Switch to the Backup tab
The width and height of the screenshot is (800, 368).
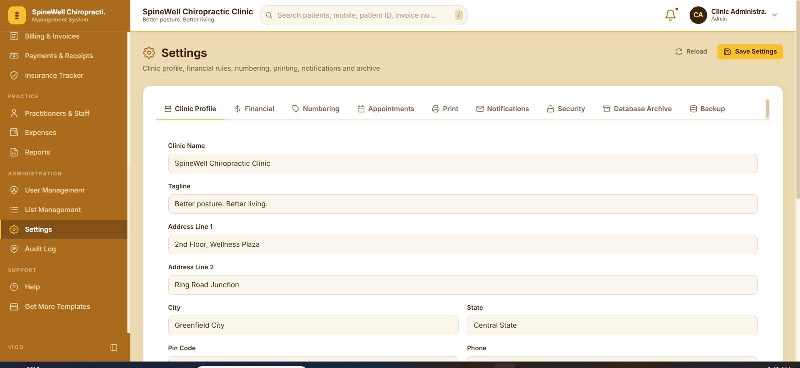(x=707, y=109)
